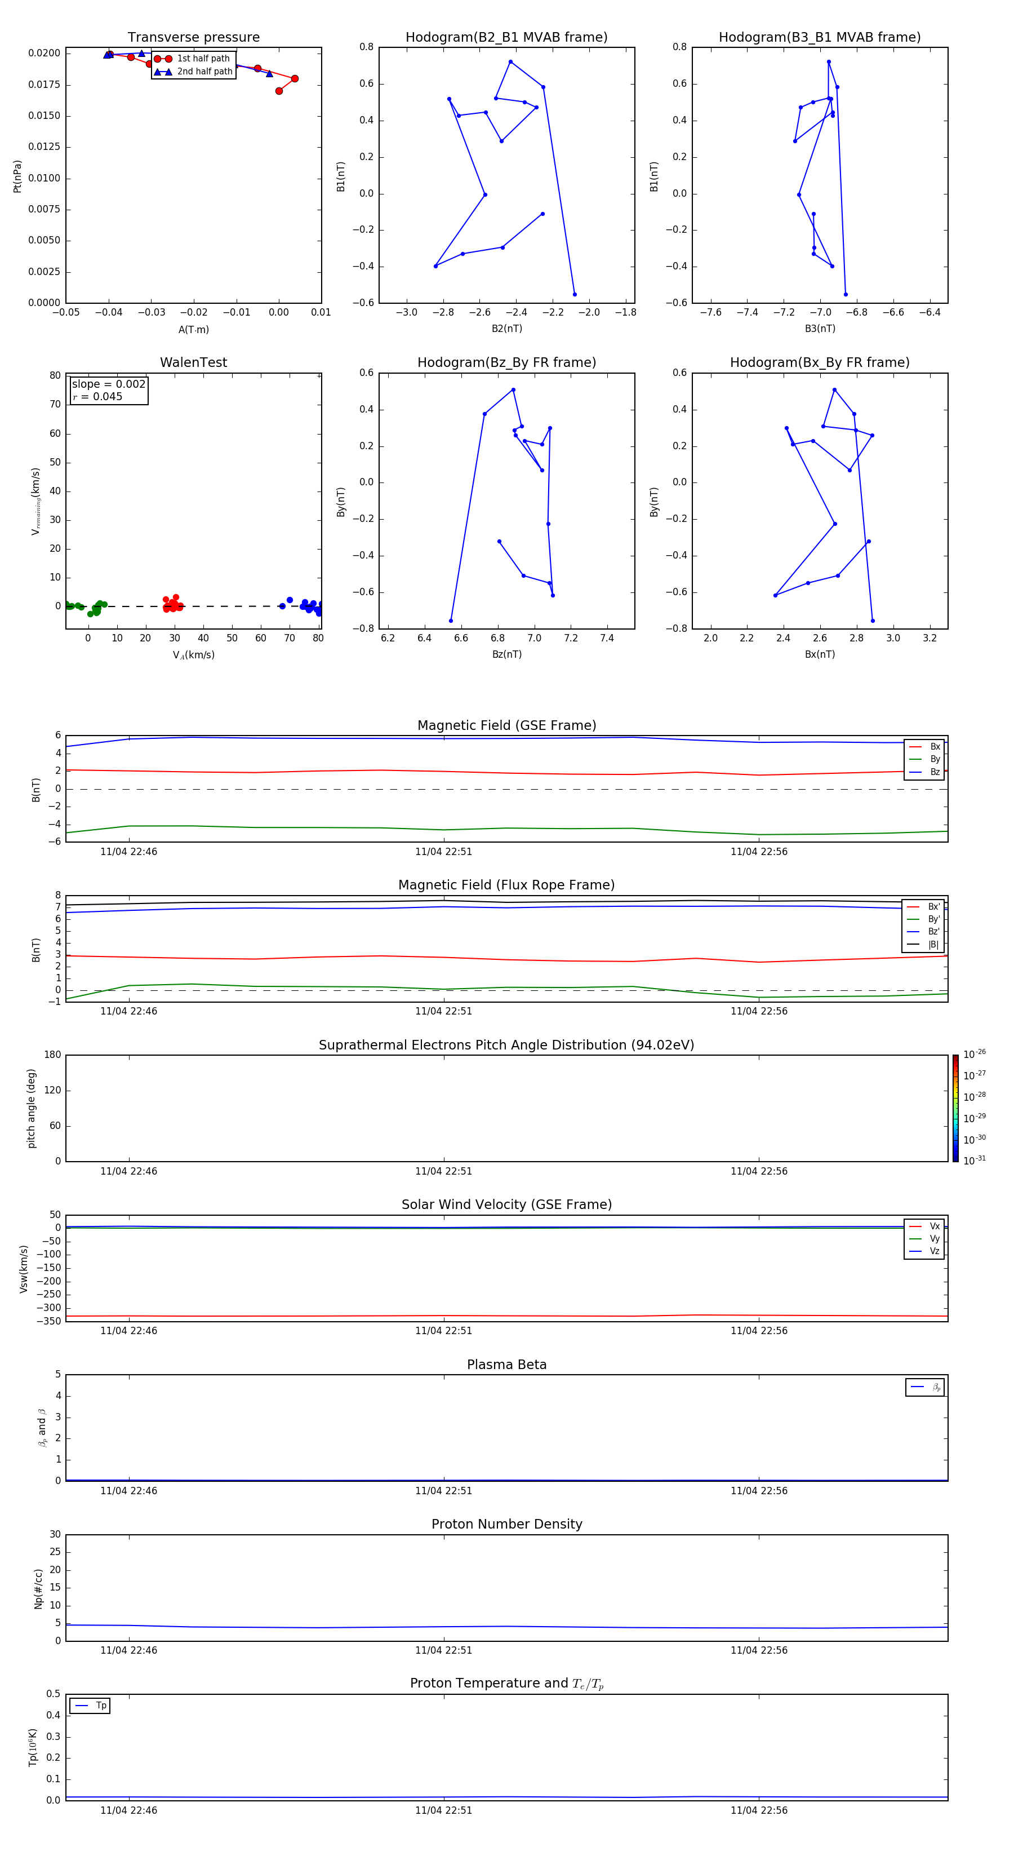Click the 'Magnetic Field (GSE Frame)' title
The width and height of the screenshot is (1014, 1860).
(506, 725)
